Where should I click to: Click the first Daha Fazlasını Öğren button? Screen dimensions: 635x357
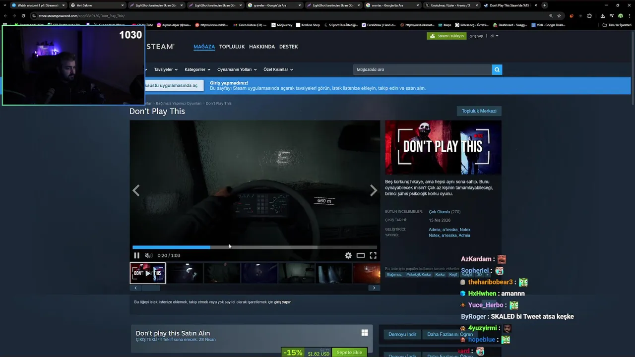pos(450,334)
